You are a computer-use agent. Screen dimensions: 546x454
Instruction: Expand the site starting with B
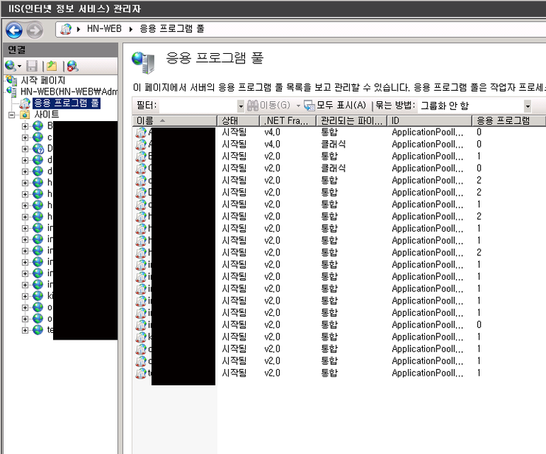(x=25, y=126)
